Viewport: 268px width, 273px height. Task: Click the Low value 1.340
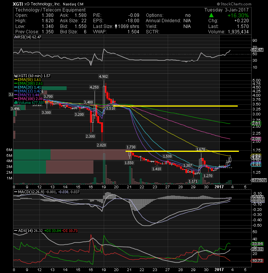(47, 26)
